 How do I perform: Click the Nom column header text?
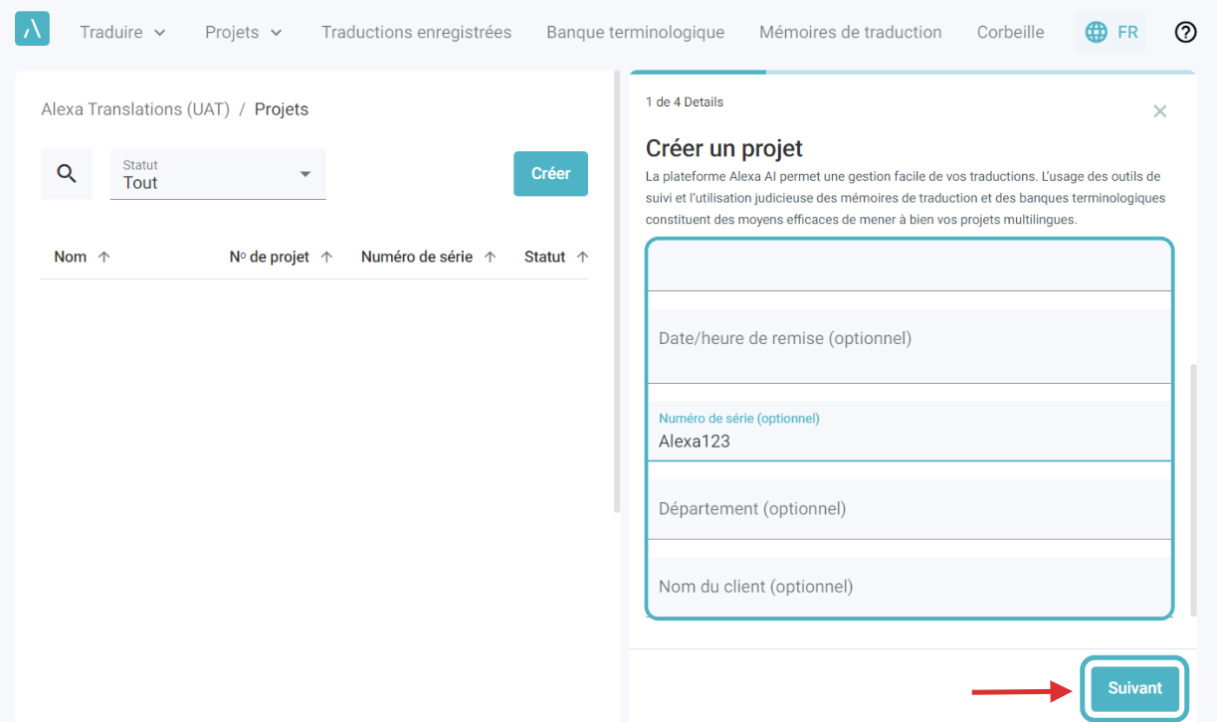70,257
